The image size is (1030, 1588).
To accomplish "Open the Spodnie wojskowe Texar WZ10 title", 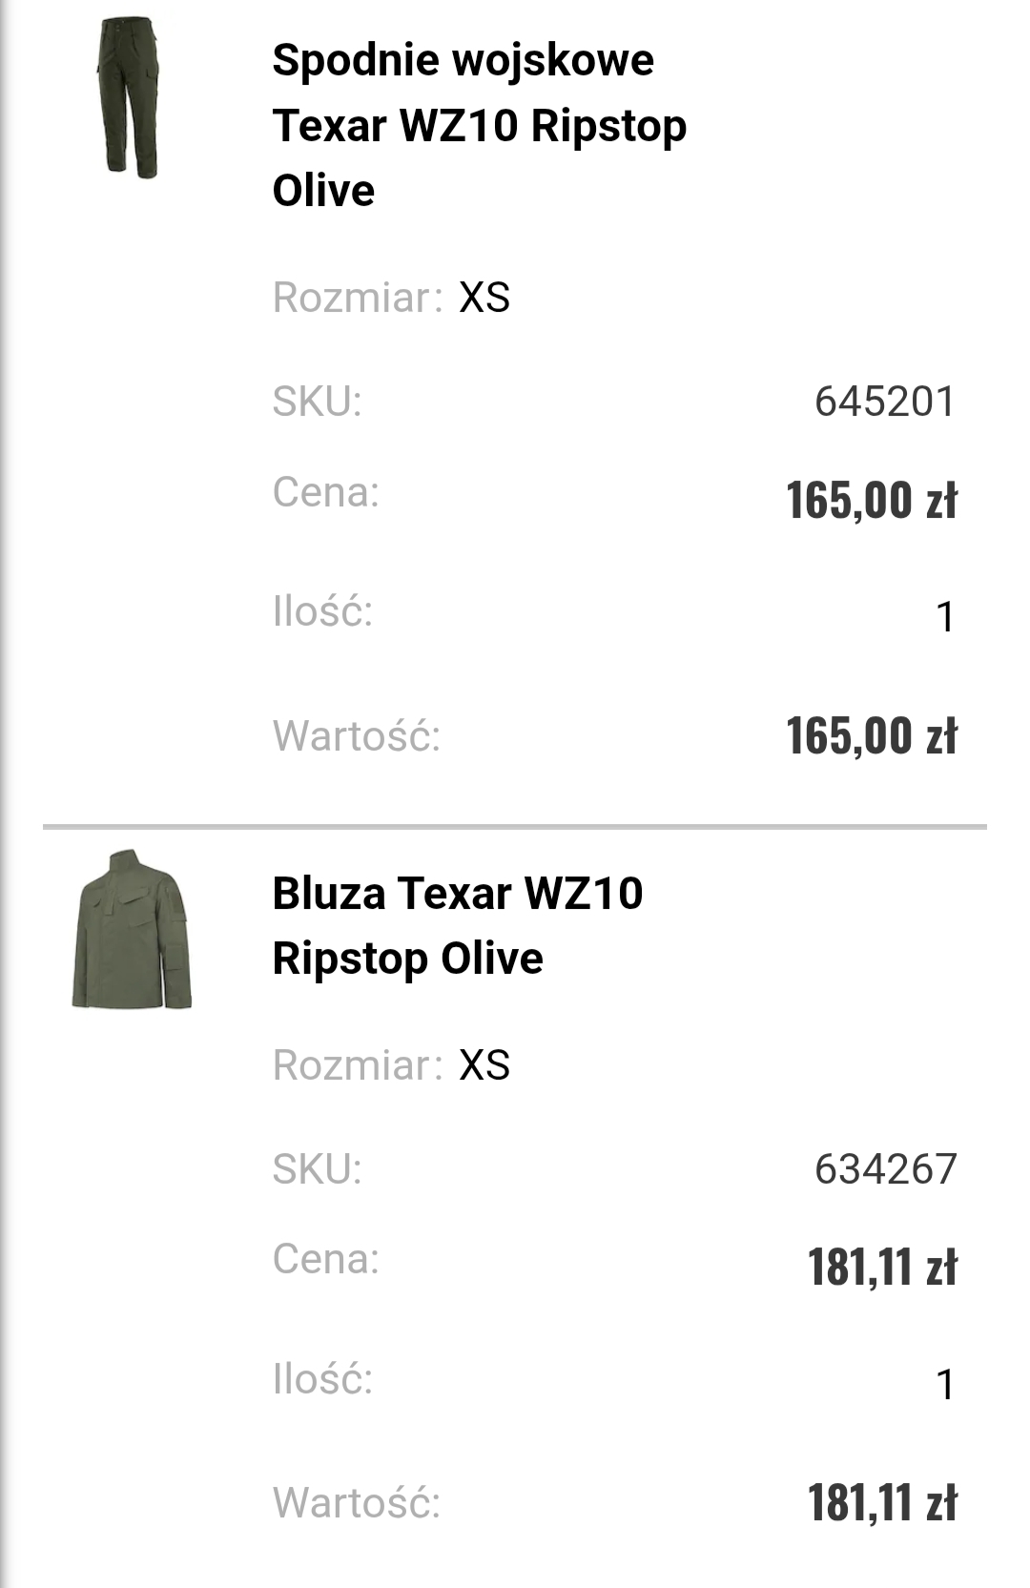I will pyautogui.click(x=479, y=125).
